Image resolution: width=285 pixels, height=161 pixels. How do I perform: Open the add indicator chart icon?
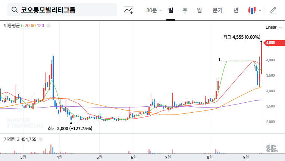tap(128, 10)
